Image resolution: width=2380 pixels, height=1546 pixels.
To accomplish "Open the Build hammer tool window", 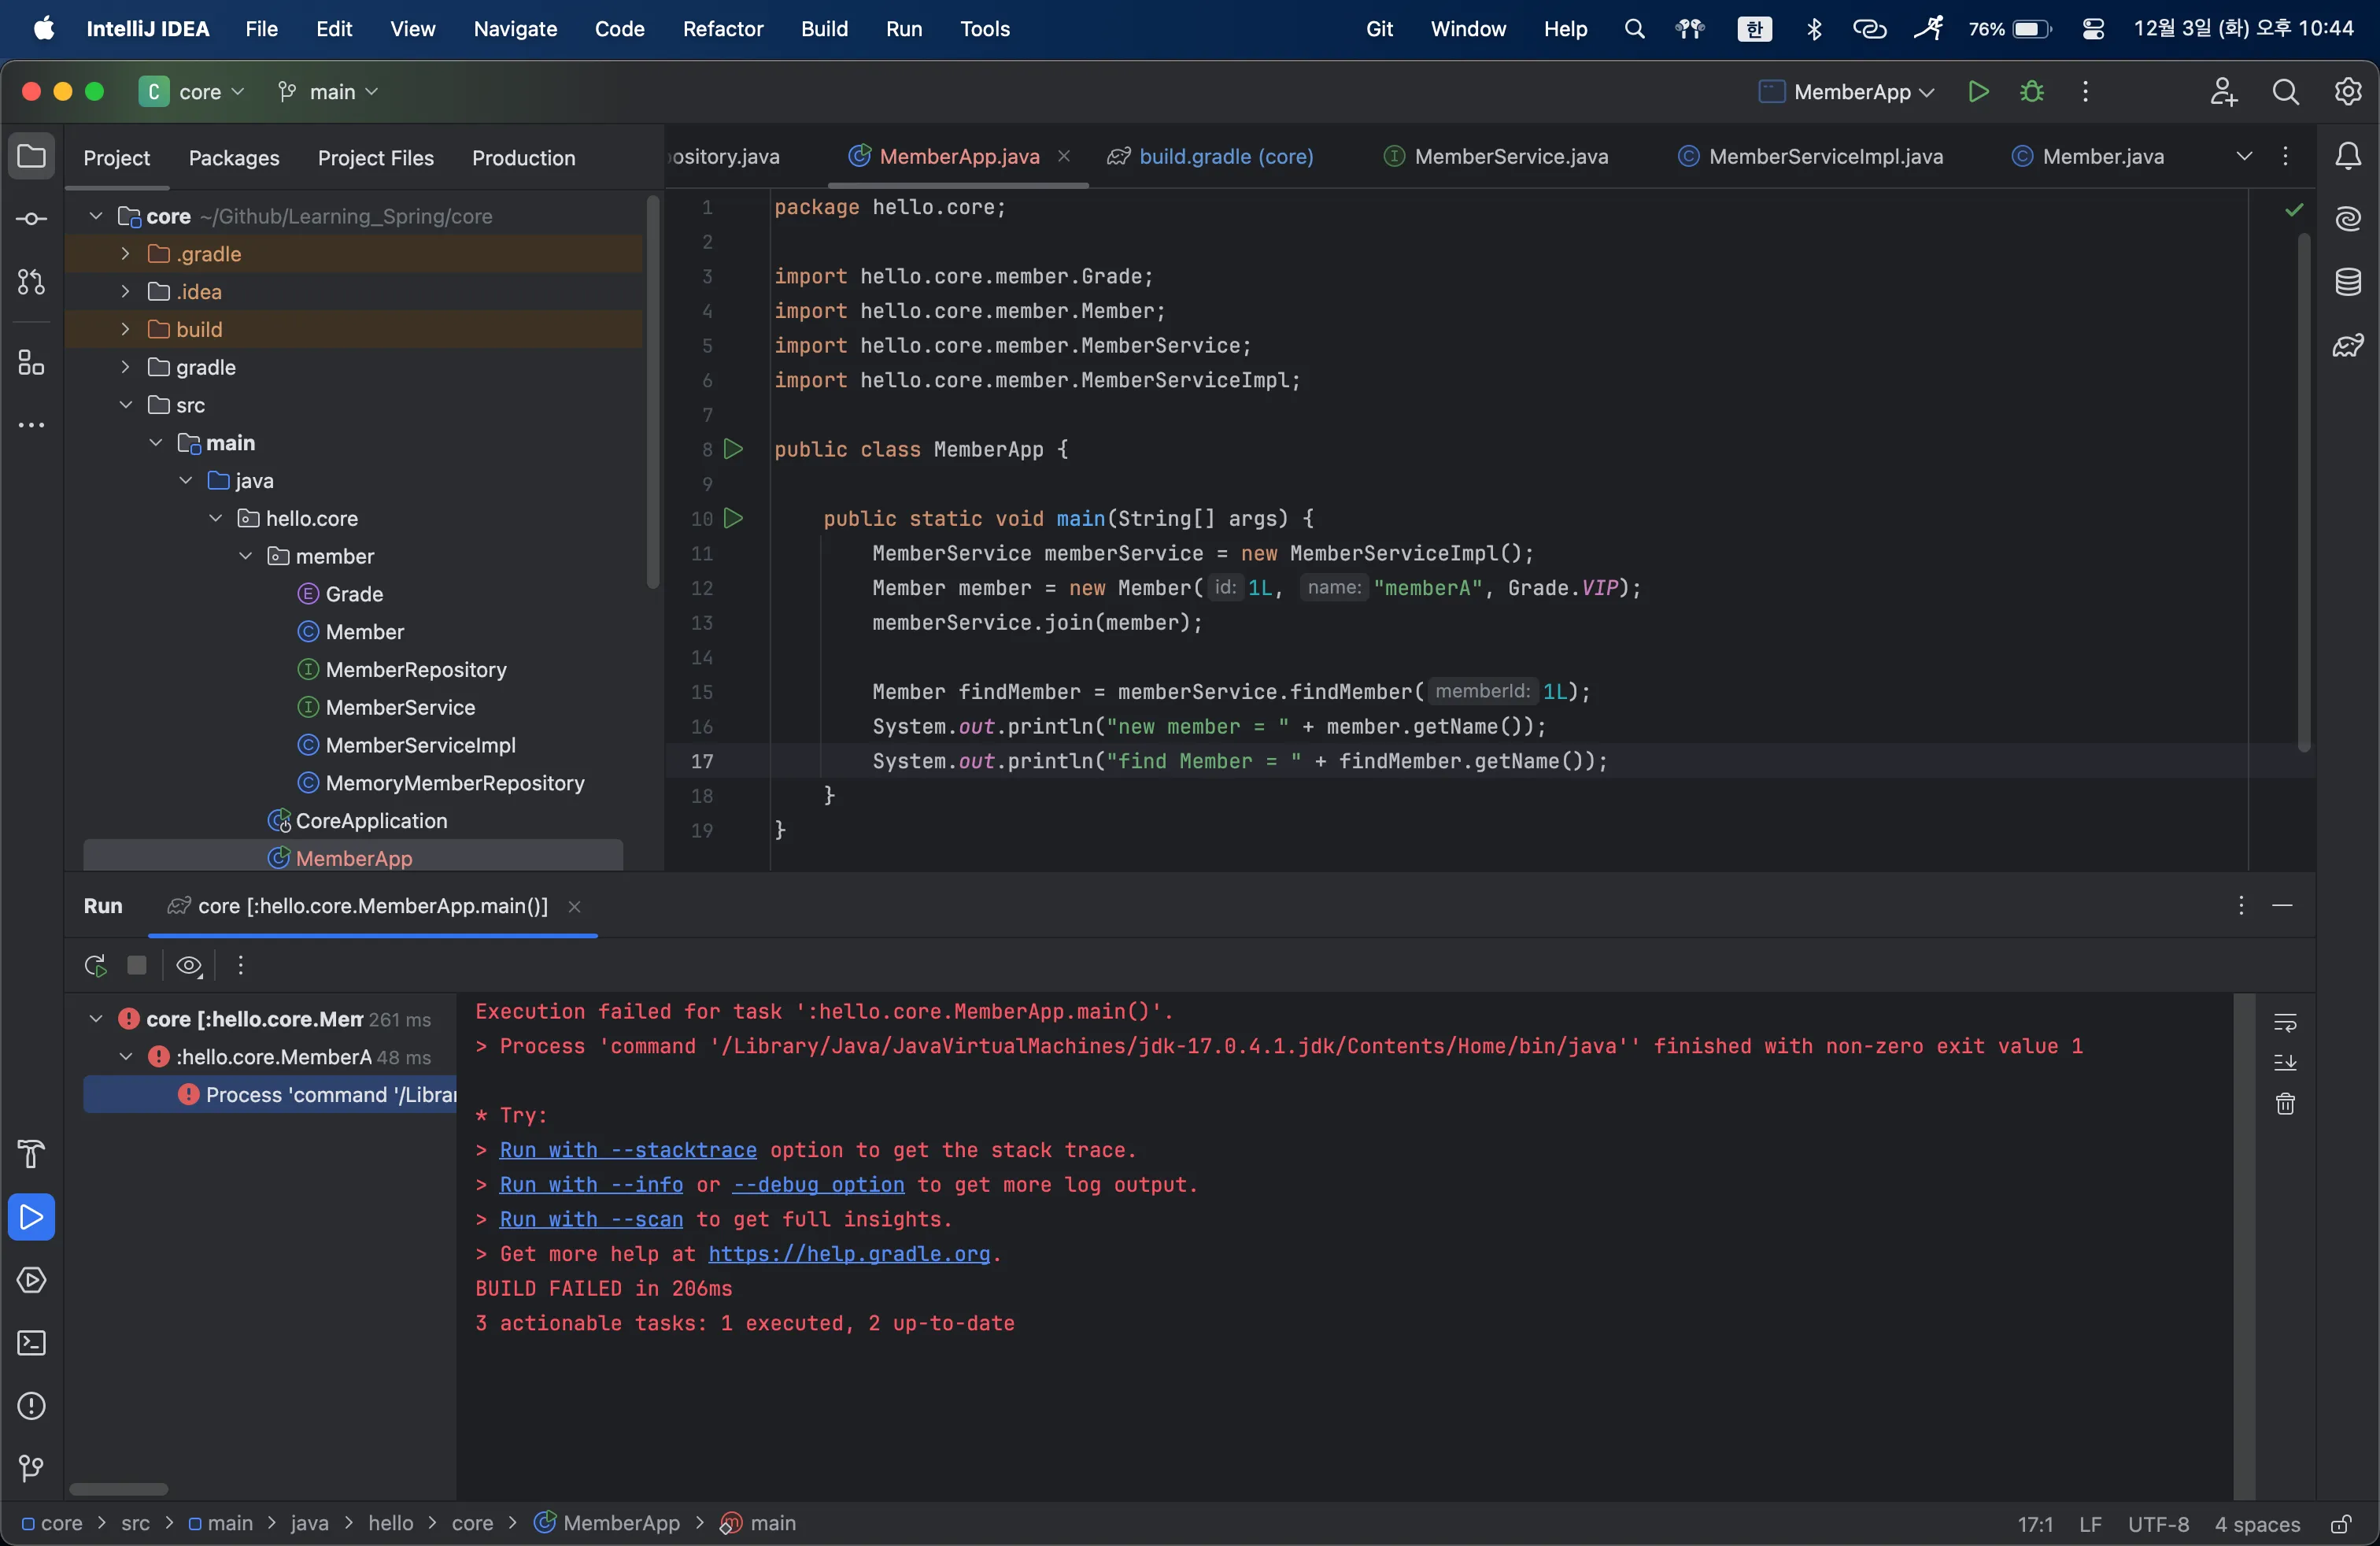I will pyautogui.click(x=32, y=1154).
